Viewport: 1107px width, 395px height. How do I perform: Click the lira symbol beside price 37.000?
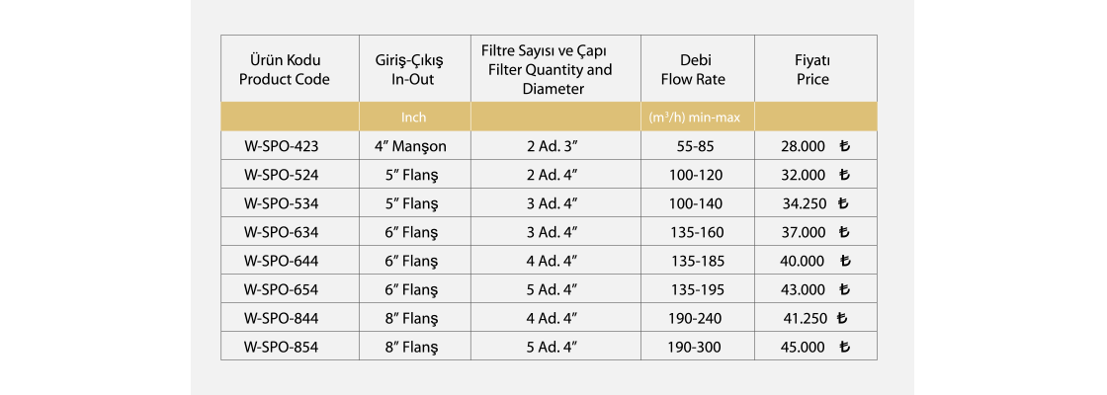tap(843, 232)
